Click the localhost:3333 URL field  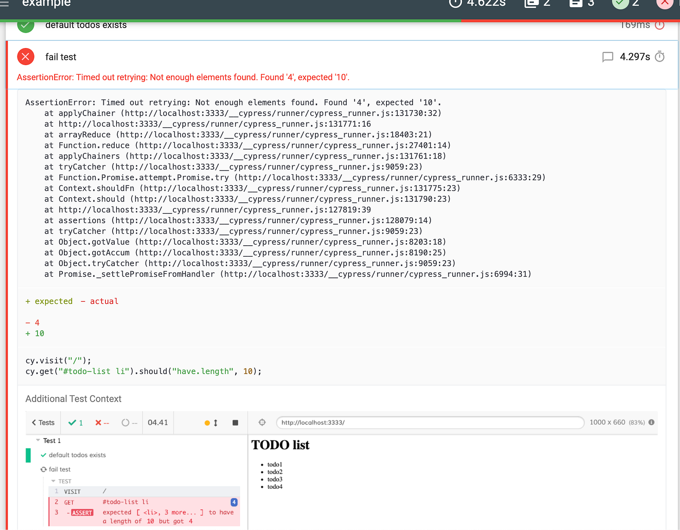(430, 422)
